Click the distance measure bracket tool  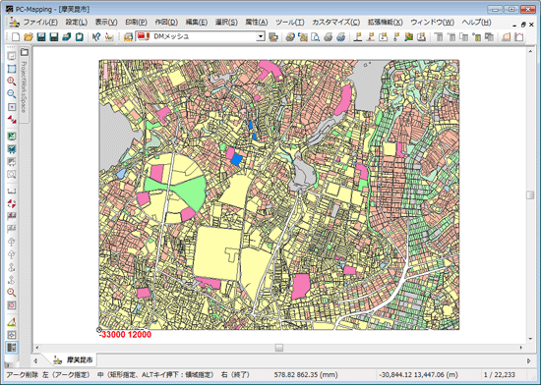click(x=12, y=191)
